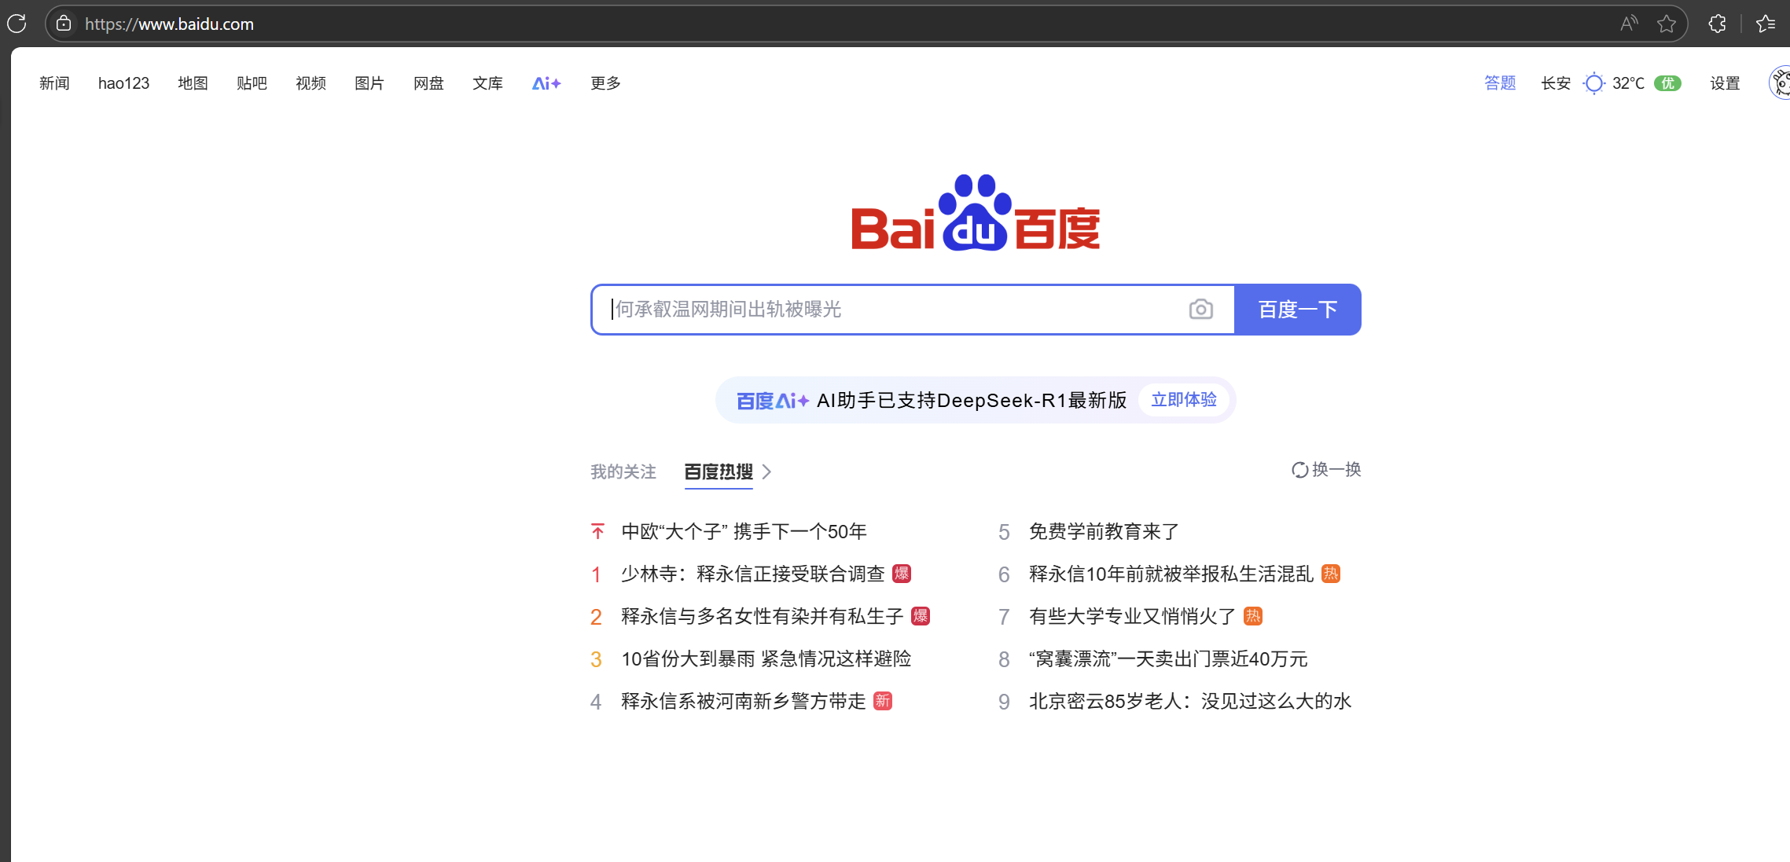
Task: Click the browser address bar URL
Action: coord(169,24)
